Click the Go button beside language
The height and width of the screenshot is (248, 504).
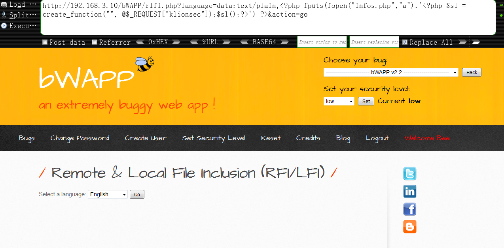pyautogui.click(x=137, y=194)
